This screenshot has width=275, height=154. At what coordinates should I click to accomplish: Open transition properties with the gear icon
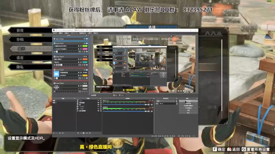click(x=177, y=101)
